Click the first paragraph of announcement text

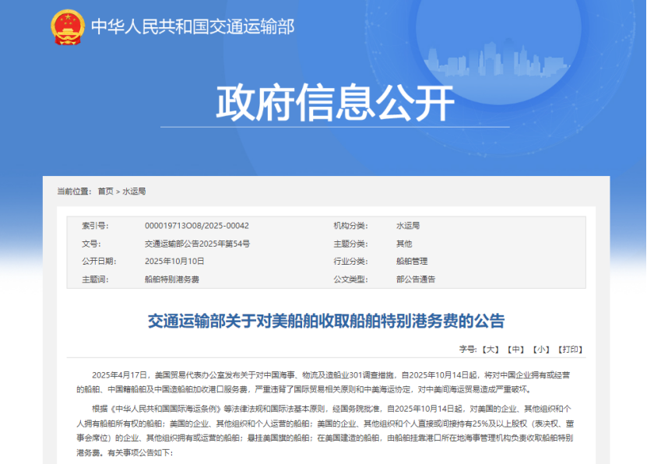(x=322, y=381)
